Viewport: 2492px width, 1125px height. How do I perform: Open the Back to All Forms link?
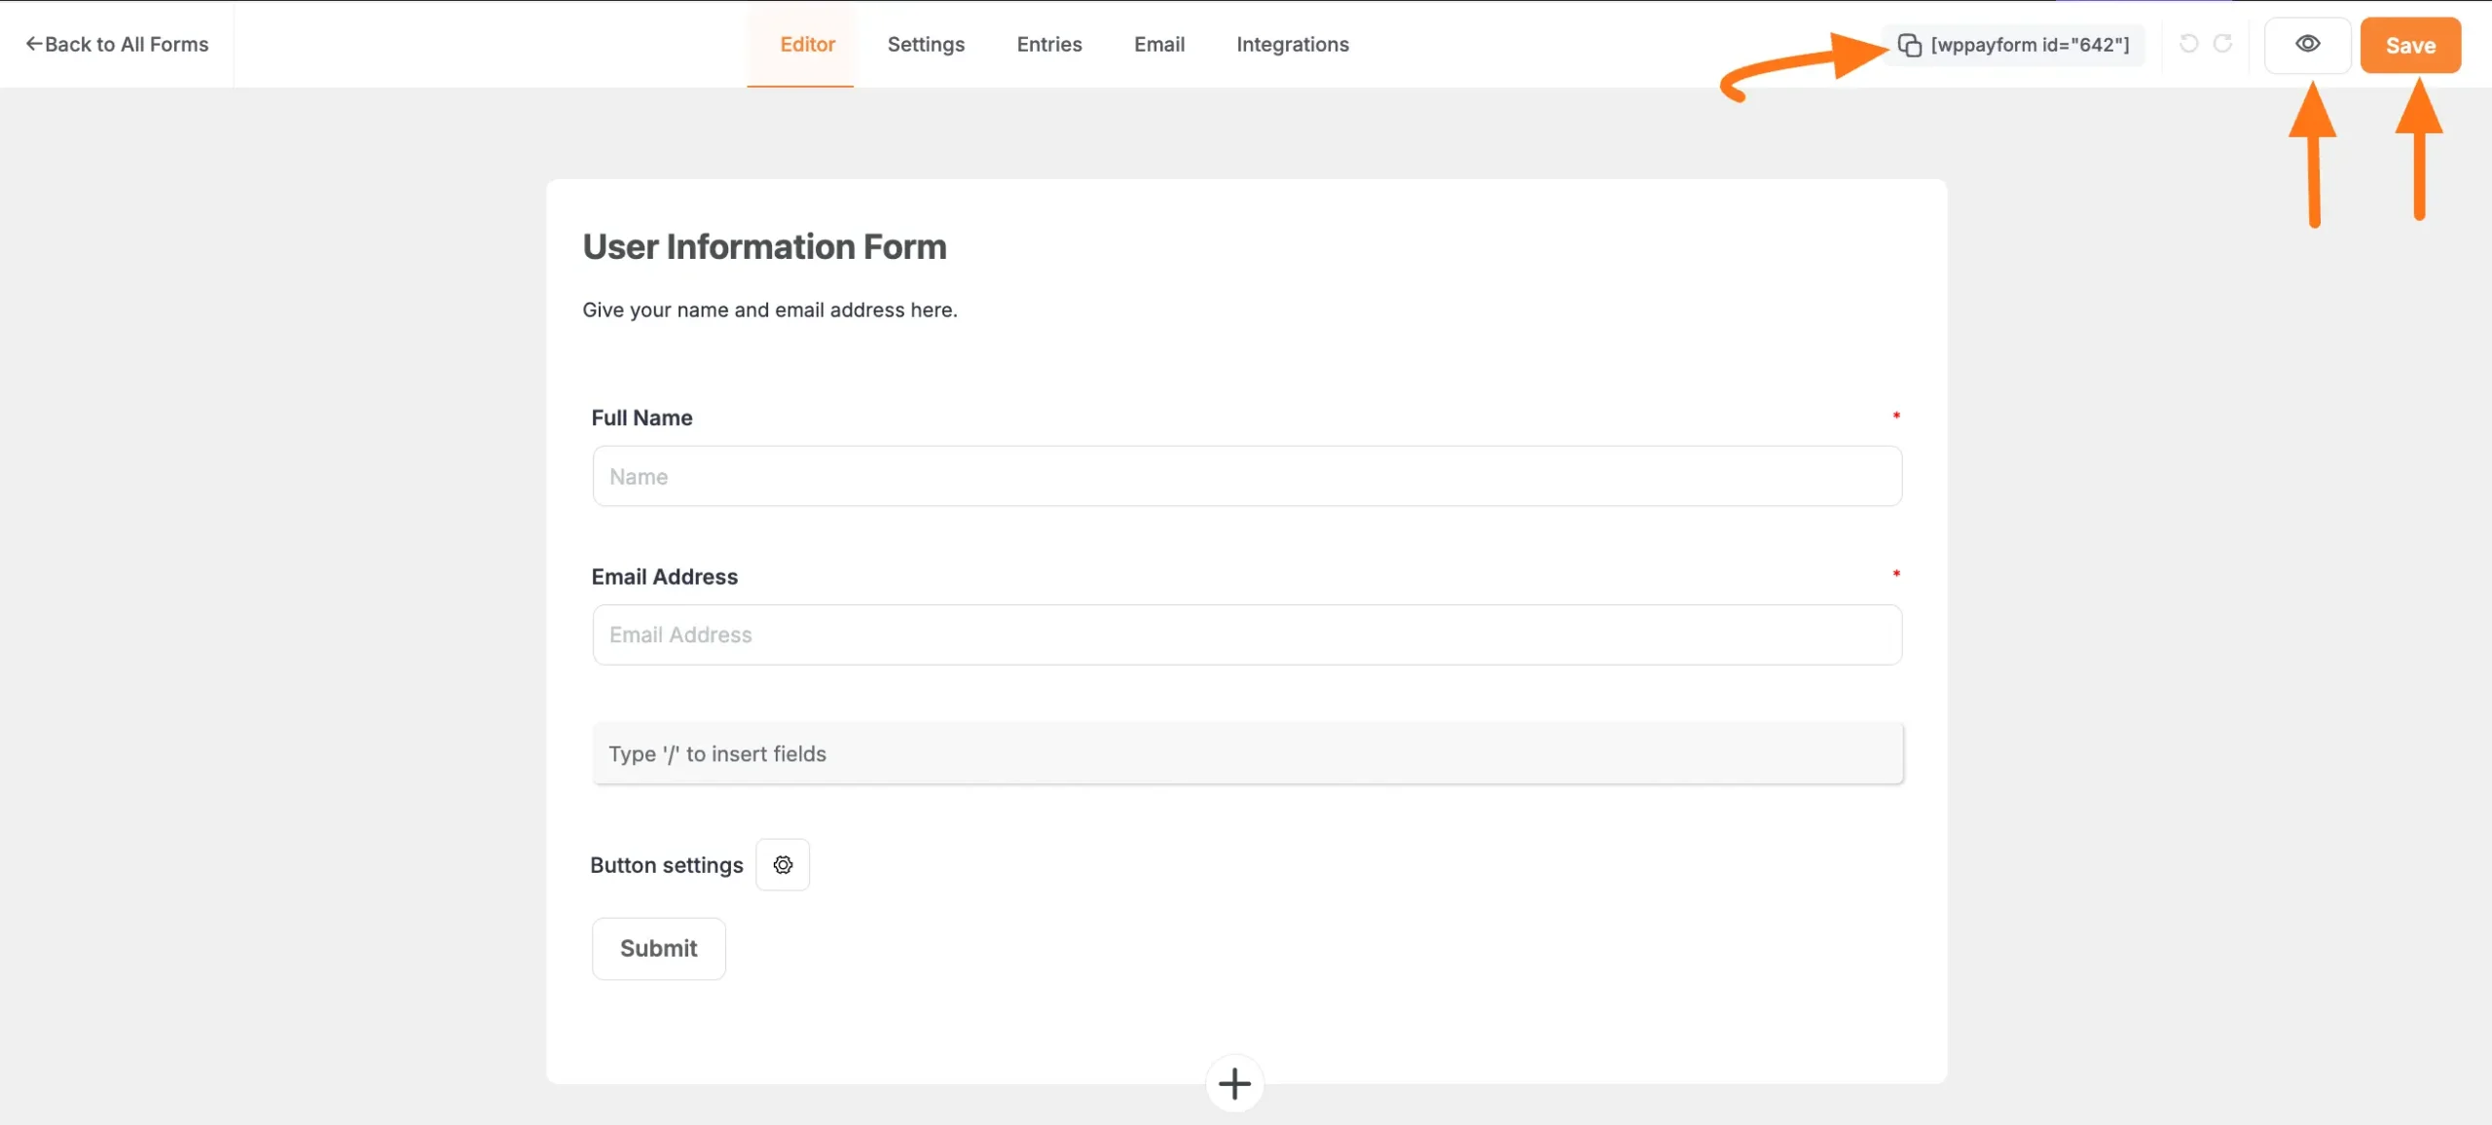tap(119, 44)
